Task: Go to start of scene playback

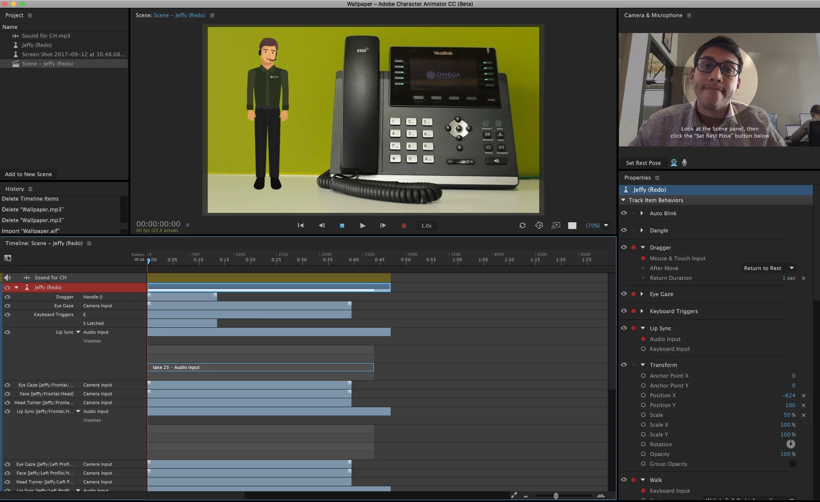Action: [301, 225]
